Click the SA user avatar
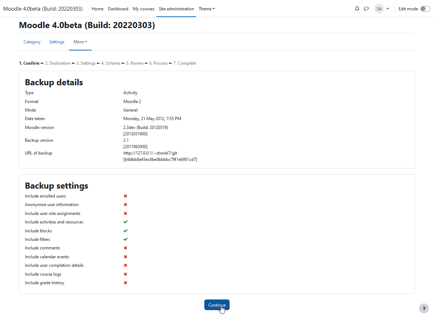 (x=379, y=9)
